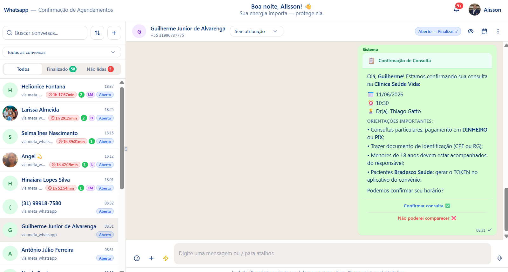
Task: Switch to the Todos tab
Action: tap(23, 69)
